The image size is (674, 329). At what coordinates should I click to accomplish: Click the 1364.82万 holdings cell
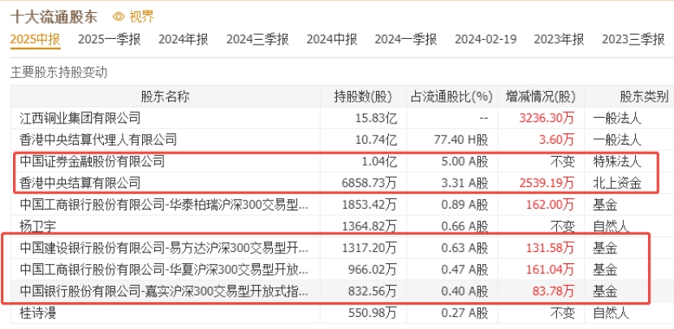[x=369, y=226]
